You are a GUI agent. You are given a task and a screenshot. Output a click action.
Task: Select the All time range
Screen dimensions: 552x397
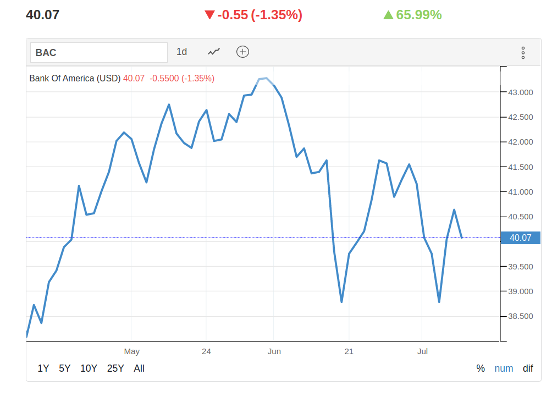click(x=139, y=368)
